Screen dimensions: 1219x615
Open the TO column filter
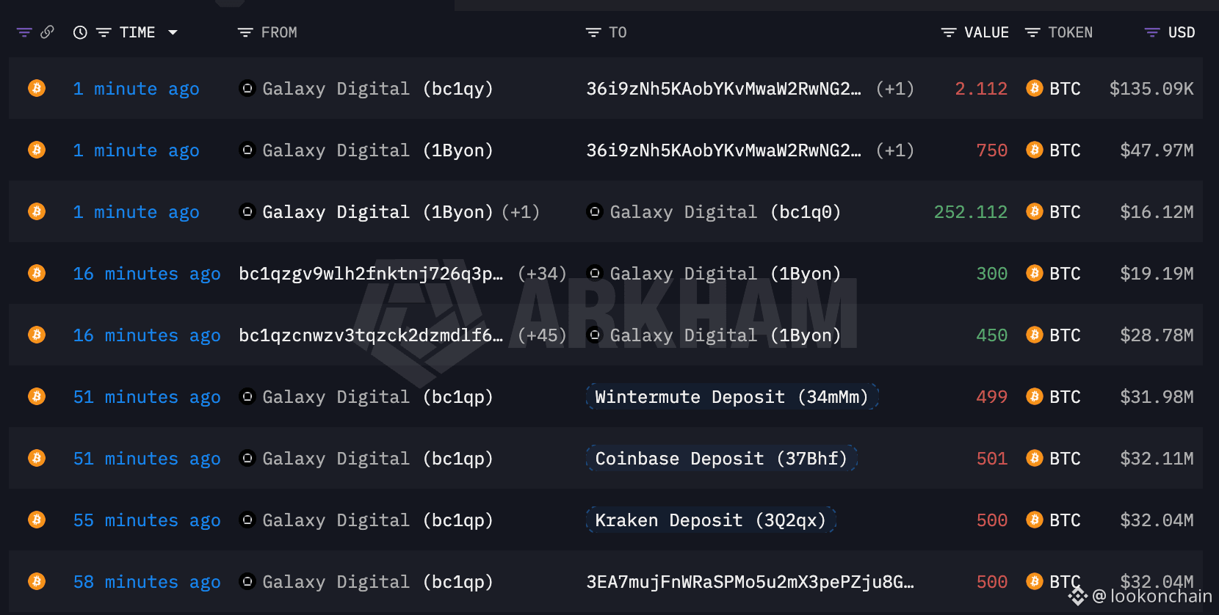(593, 32)
